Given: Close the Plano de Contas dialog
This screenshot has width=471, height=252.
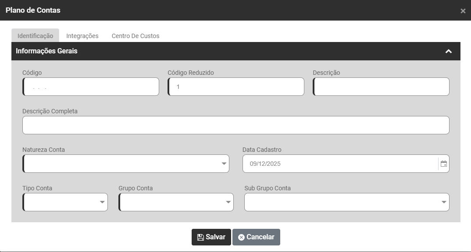Looking at the screenshot, I should (x=463, y=11).
